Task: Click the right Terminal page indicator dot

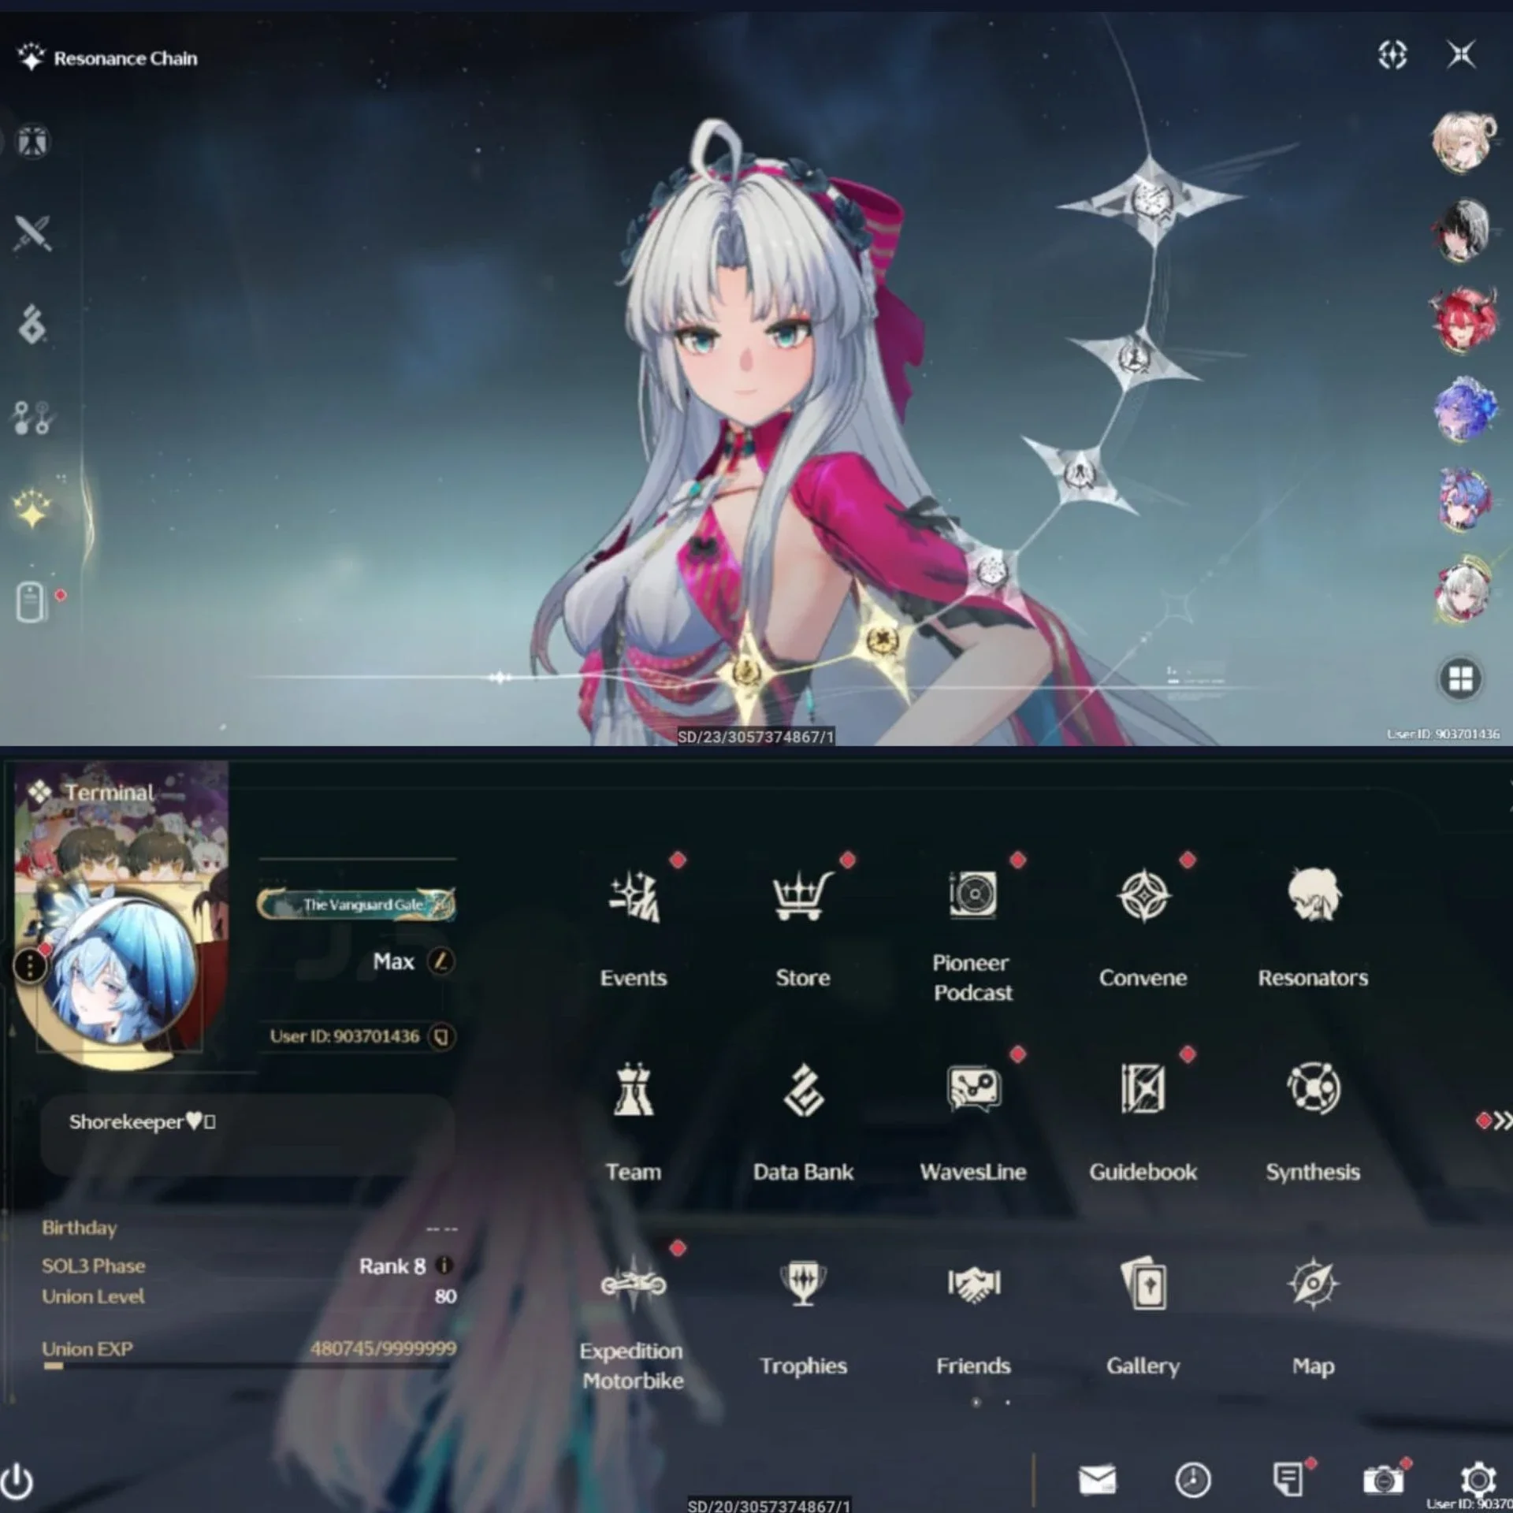Action: tap(1008, 1403)
